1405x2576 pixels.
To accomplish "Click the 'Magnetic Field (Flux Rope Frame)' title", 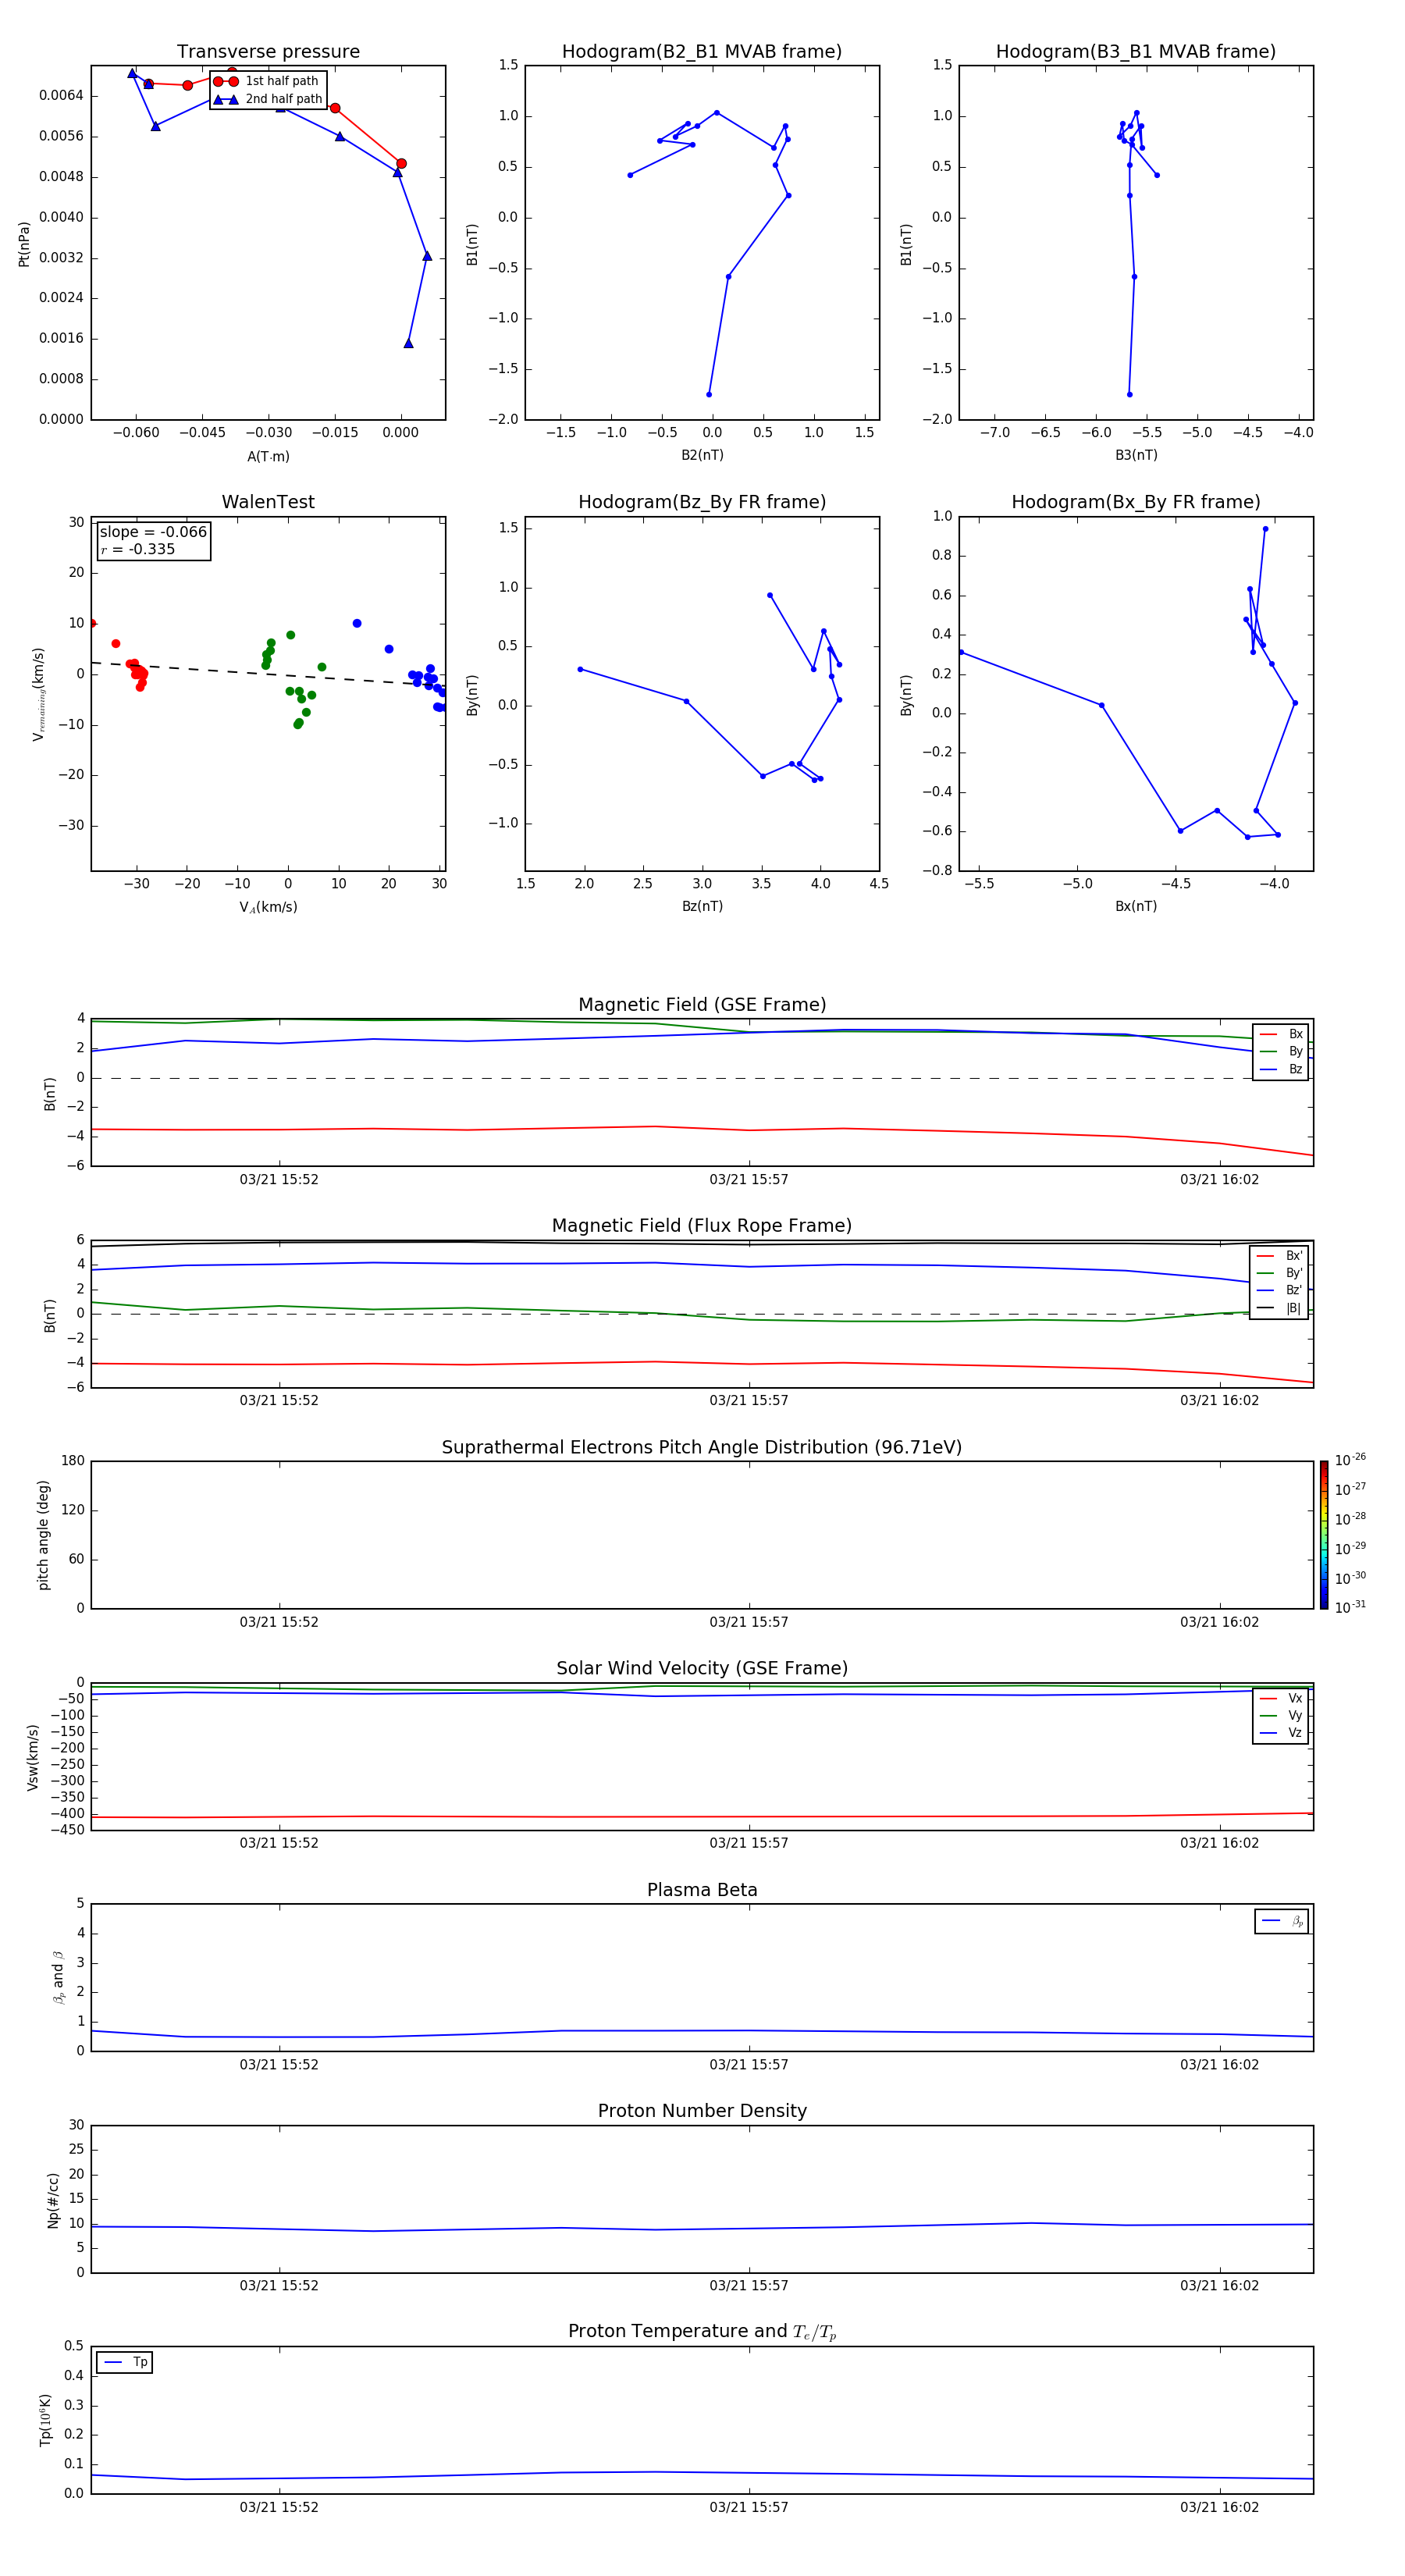I will 702,1226.
